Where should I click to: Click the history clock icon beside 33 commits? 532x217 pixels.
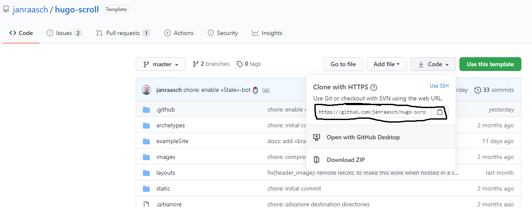point(478,90)
